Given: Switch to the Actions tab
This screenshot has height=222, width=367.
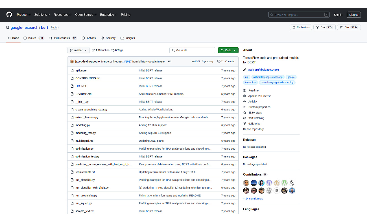Looking at the screenshot, I should tap(89, 38).
